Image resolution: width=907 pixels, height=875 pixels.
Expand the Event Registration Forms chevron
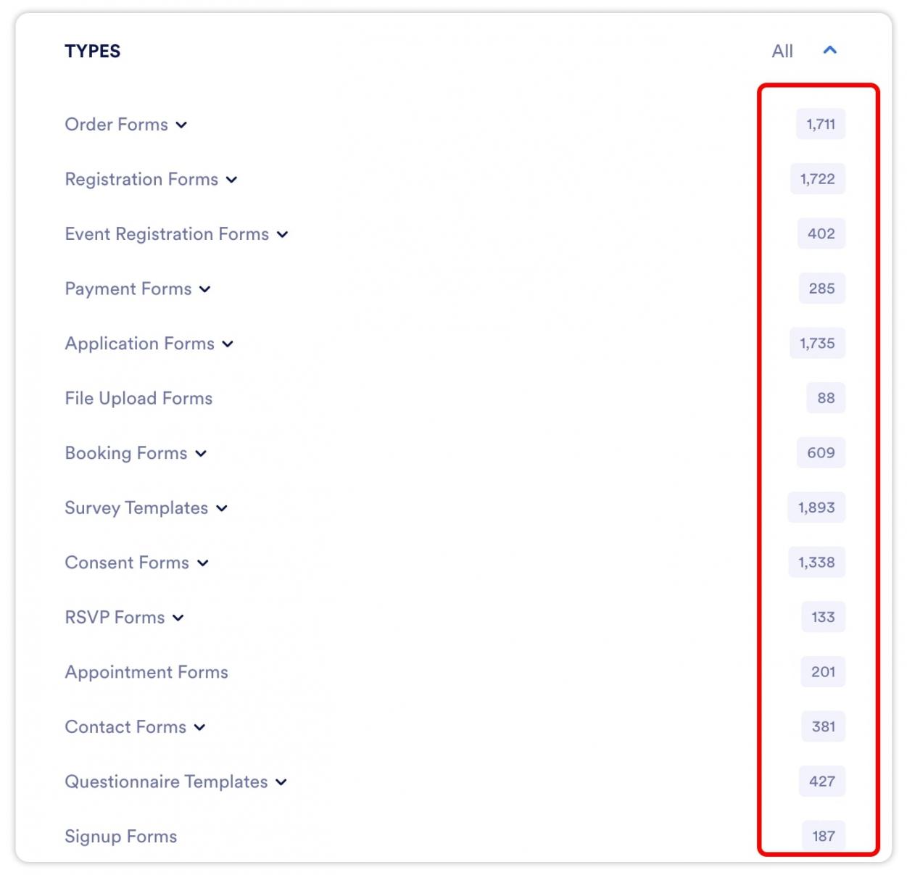(282, 234)
